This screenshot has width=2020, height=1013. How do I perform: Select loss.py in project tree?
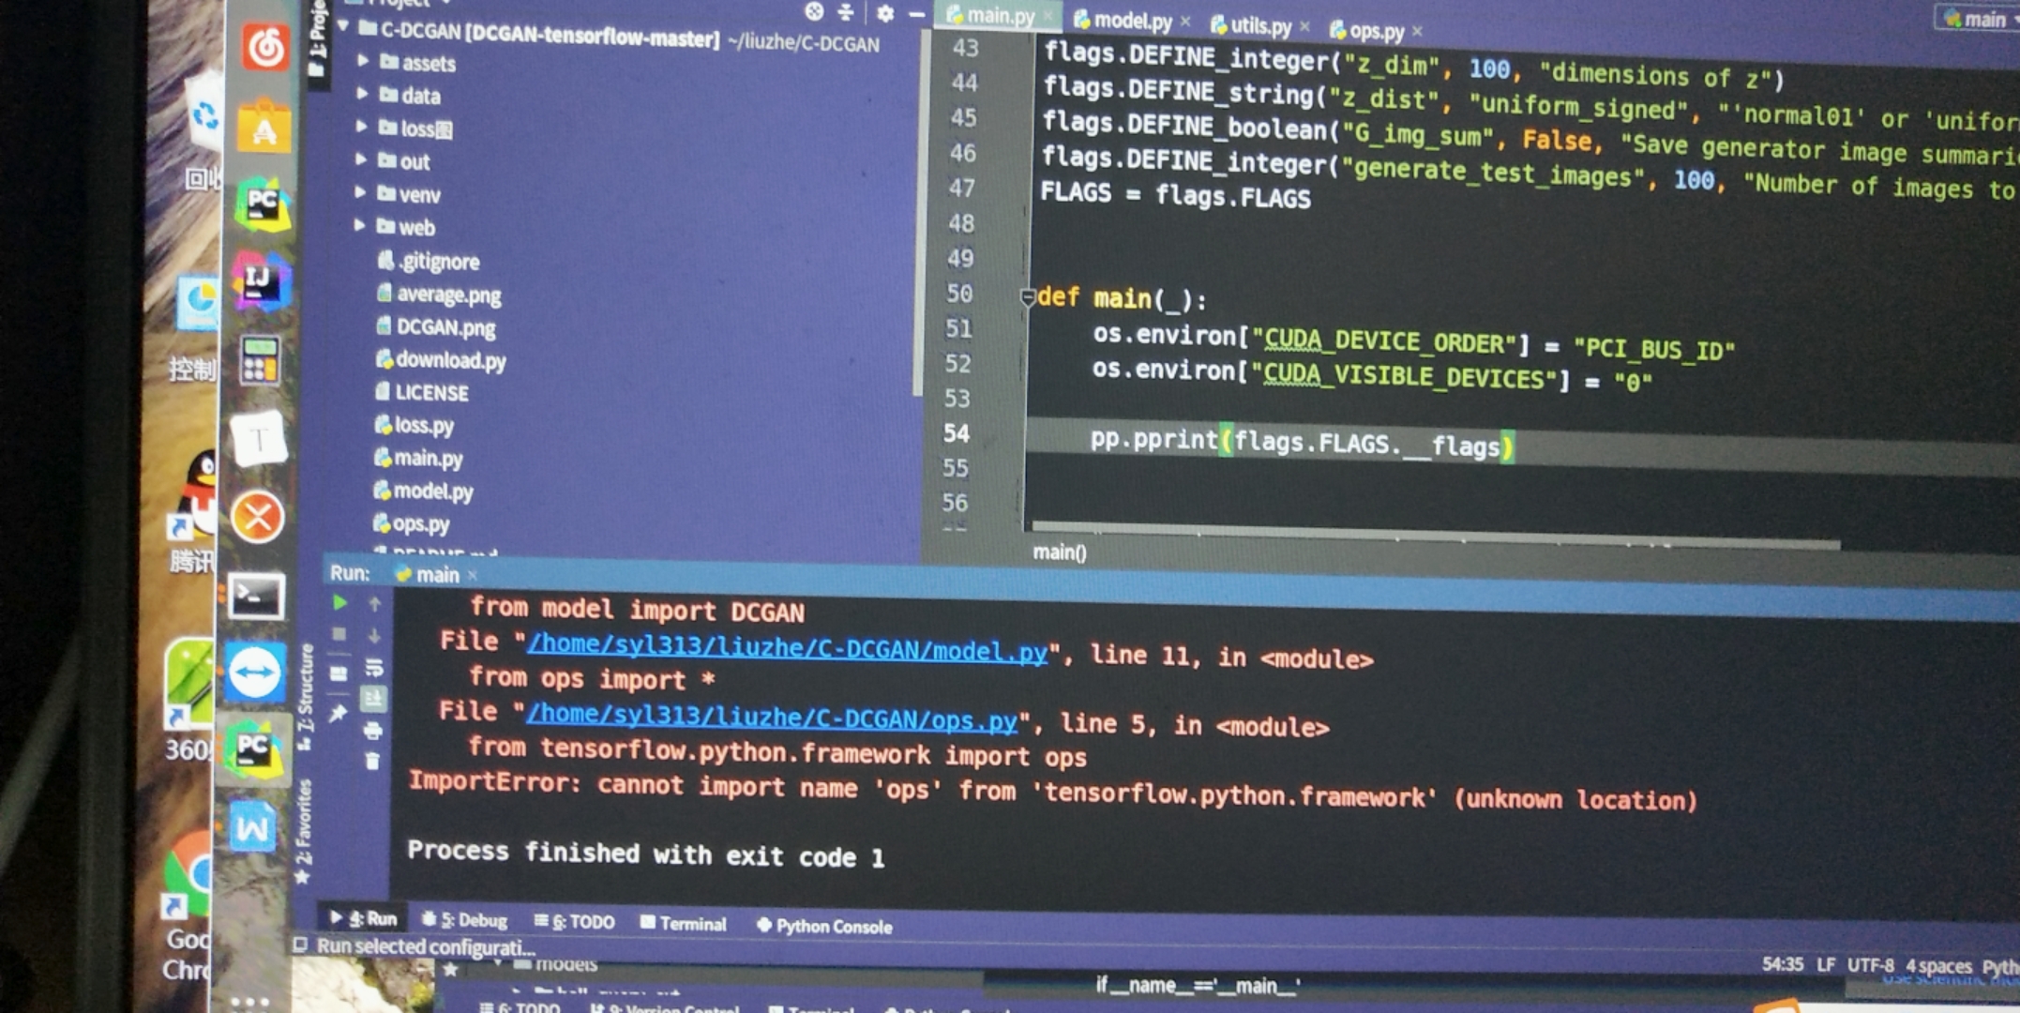pyautogui.click(x=423, y=425)
